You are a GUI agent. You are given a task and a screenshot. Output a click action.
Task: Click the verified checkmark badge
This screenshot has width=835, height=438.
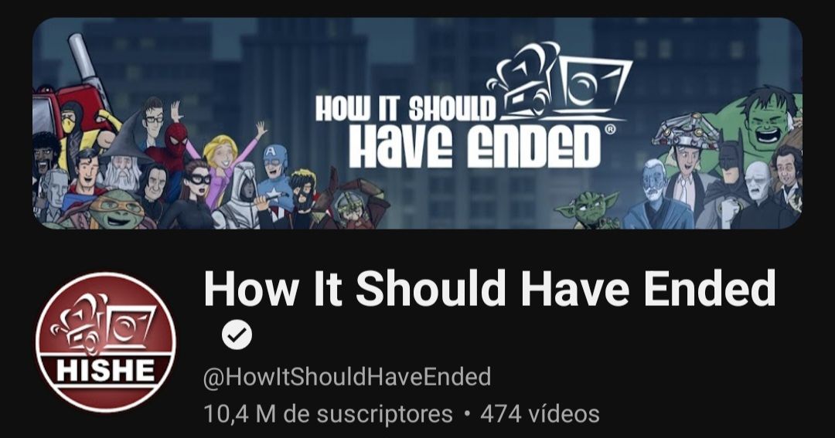click(237, 334)
